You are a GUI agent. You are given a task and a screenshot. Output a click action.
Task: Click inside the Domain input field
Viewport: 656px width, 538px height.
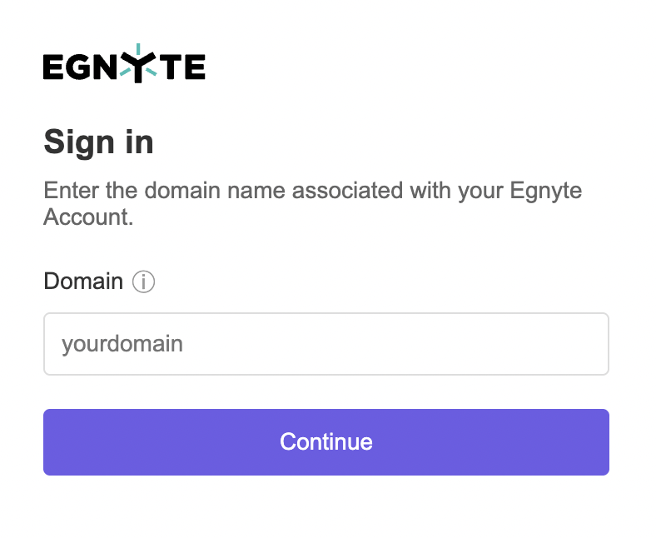pos(326,344)
